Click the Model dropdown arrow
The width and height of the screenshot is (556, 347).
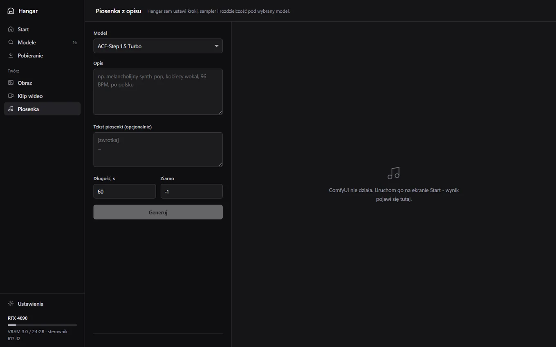[x=217, y=46]
